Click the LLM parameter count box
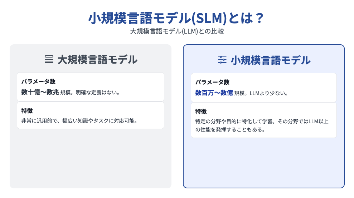The width and height of the screenshot is (354, 198). (91, 87)
